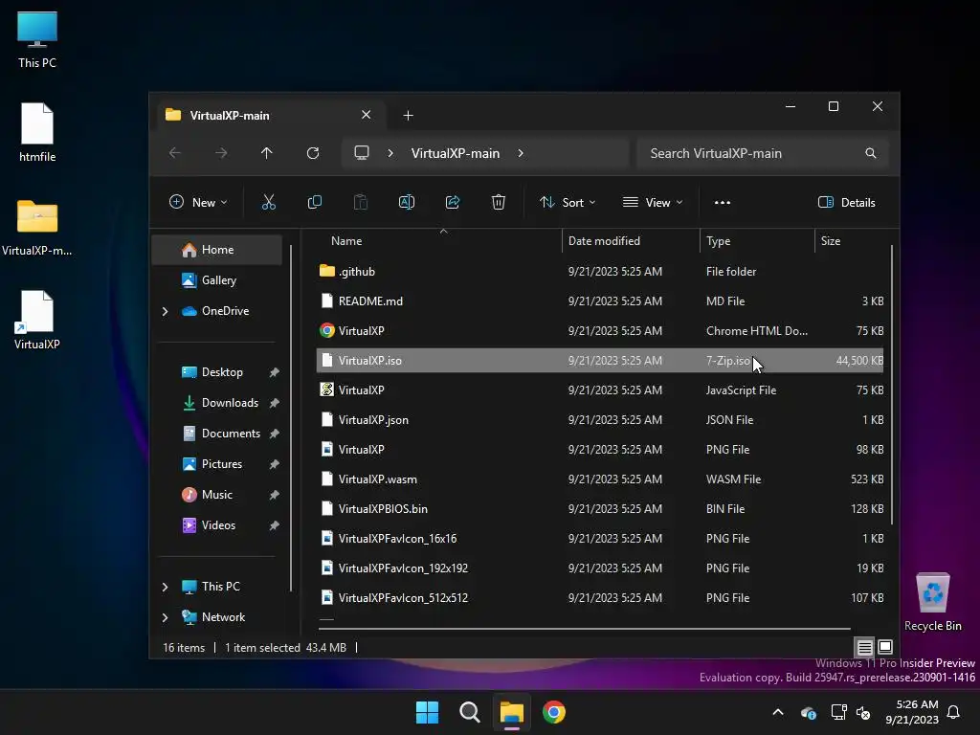Viewport: 980px width, 735px height.
Task: Click the file list vertical scrollbar
Action: (892, 385)
